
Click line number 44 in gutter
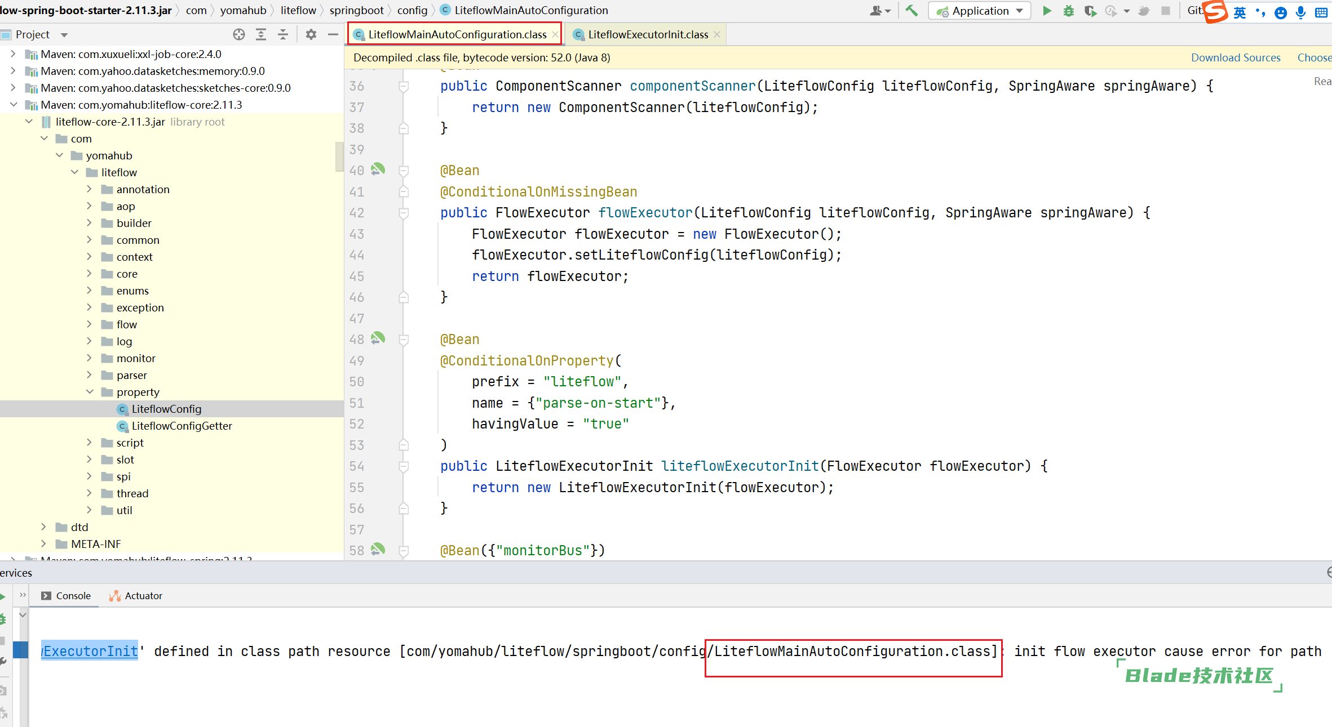click(x=357, y=255)
